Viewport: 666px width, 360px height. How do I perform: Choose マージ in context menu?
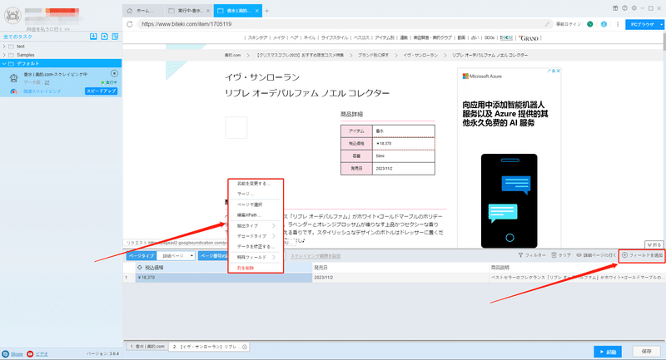pyautogui.click(x=245, y=194)
